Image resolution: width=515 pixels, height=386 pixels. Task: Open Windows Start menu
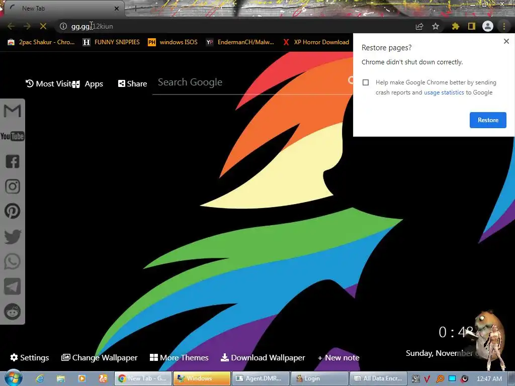tap(13, 378)
